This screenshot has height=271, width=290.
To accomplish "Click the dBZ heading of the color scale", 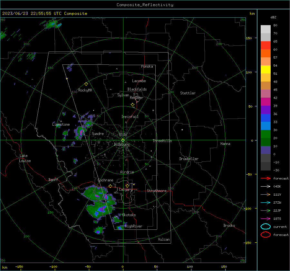I will (273, 17).
